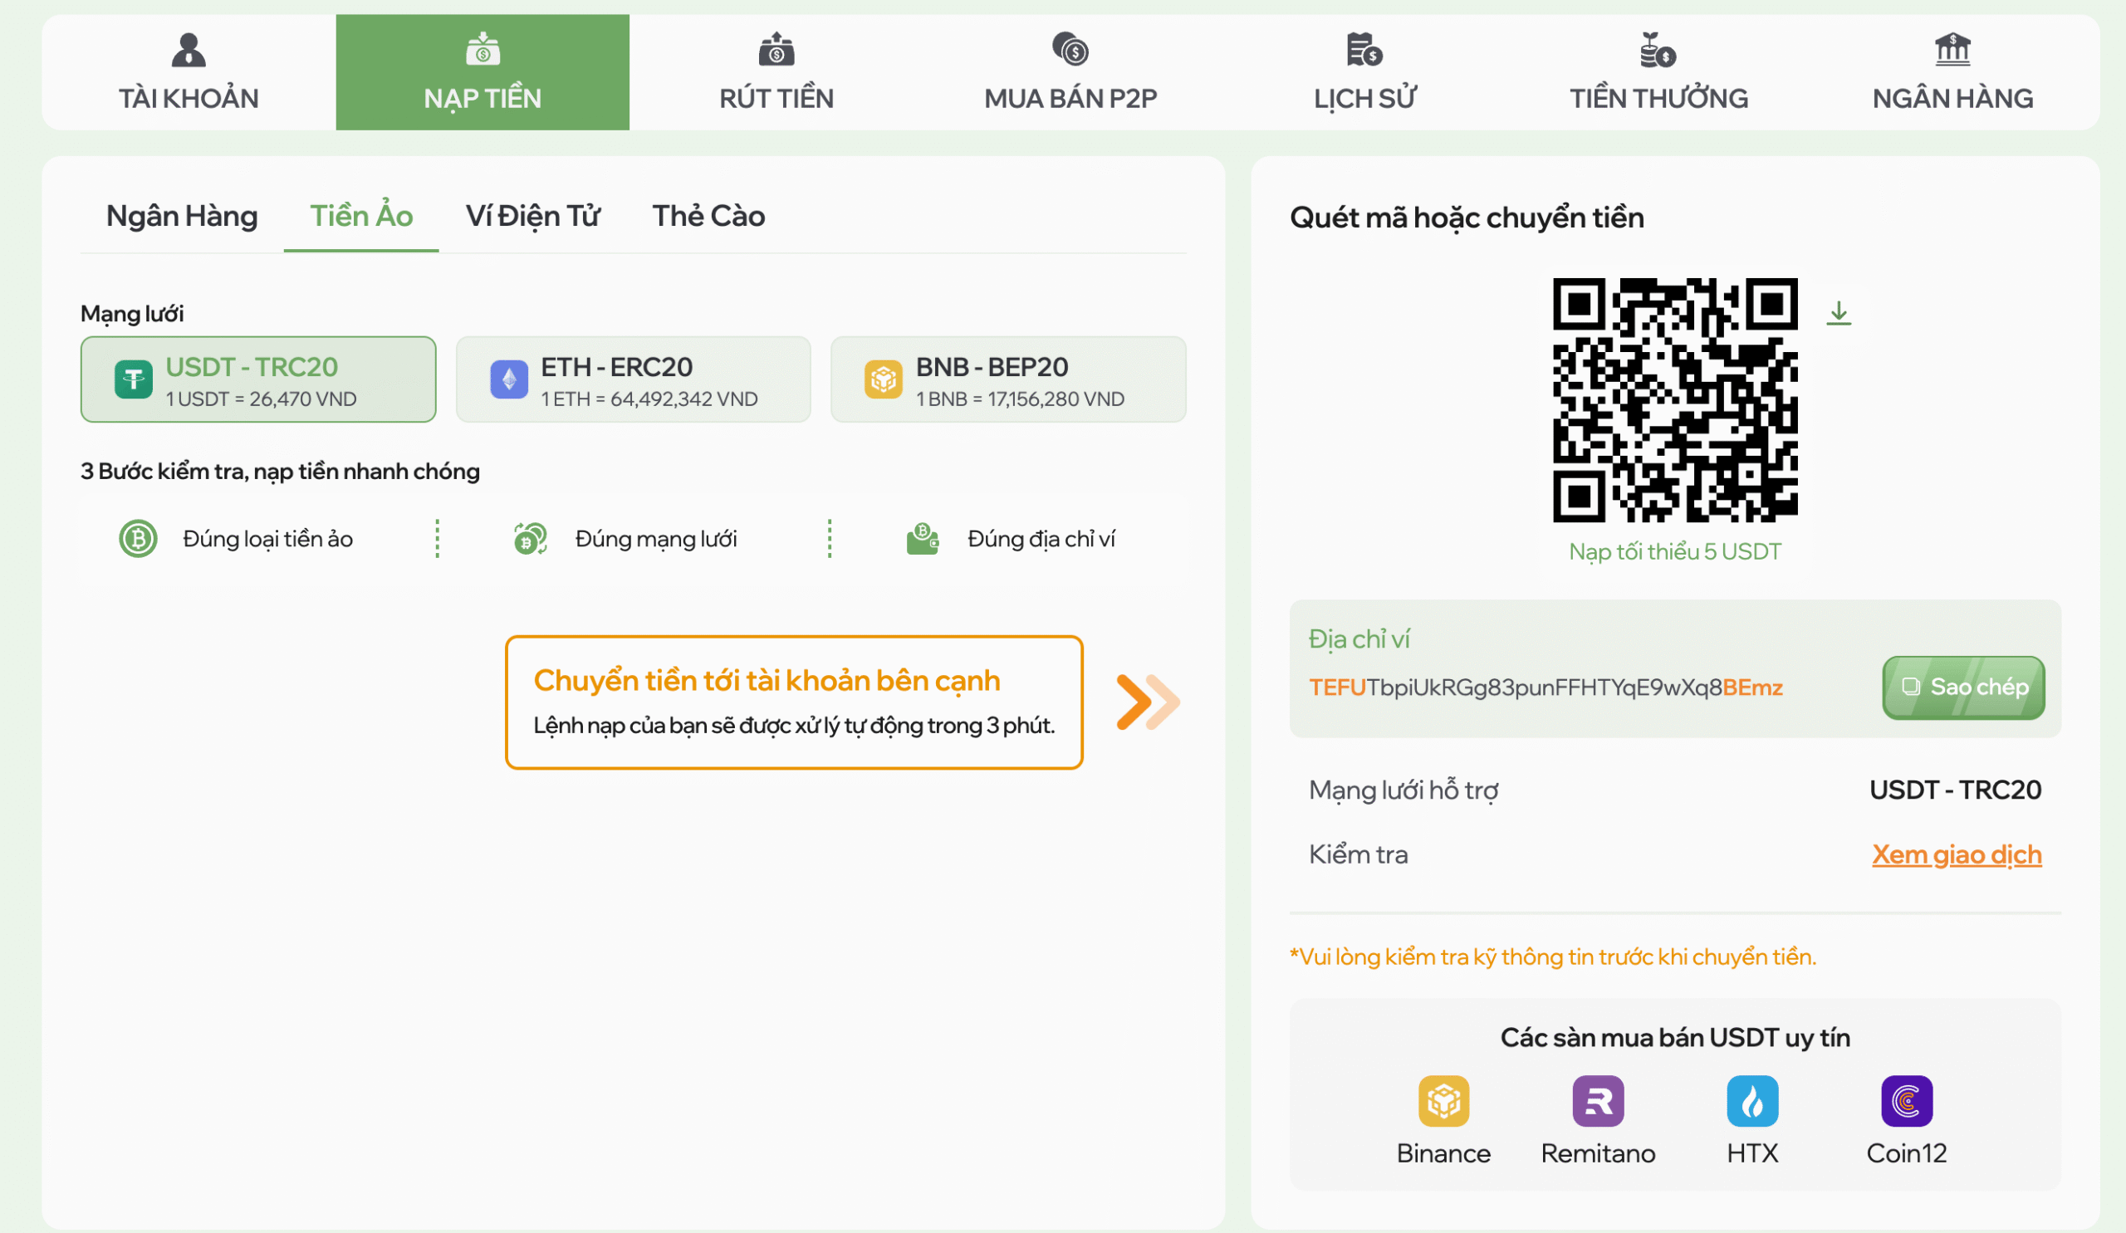This screenshot has height=1233, width=2126.
Task: Open the Remitano exchange icon
Action: pyautogui.click(x=1598, y=1101)
